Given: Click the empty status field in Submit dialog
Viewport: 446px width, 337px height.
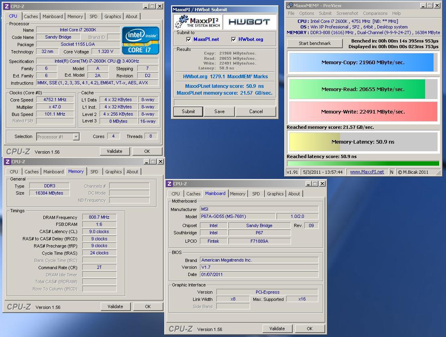Looking at the screenshot, I should (225, 102).
